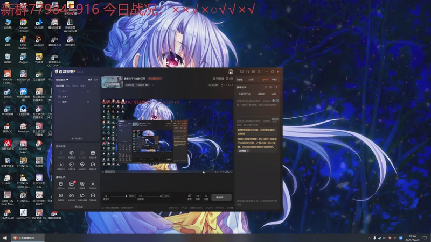Open the 场景切换器 tool icon
Image resolution: width=431 pixels, height=242 pixels.
(82, 197)
